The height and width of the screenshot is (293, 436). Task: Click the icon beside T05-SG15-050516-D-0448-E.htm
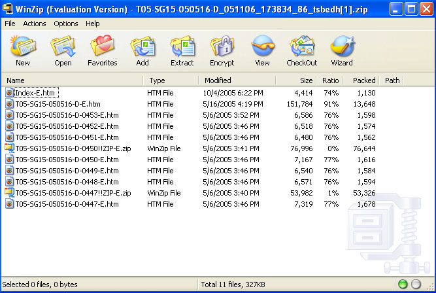(9, 182)
